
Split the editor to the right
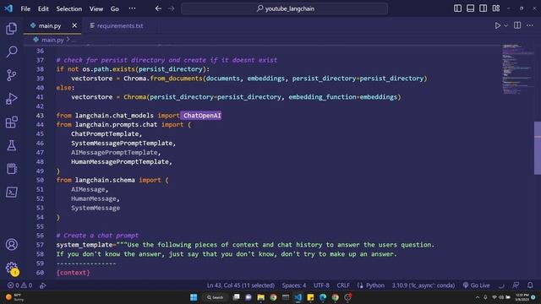pyautogui.click(x=517, y=25)
